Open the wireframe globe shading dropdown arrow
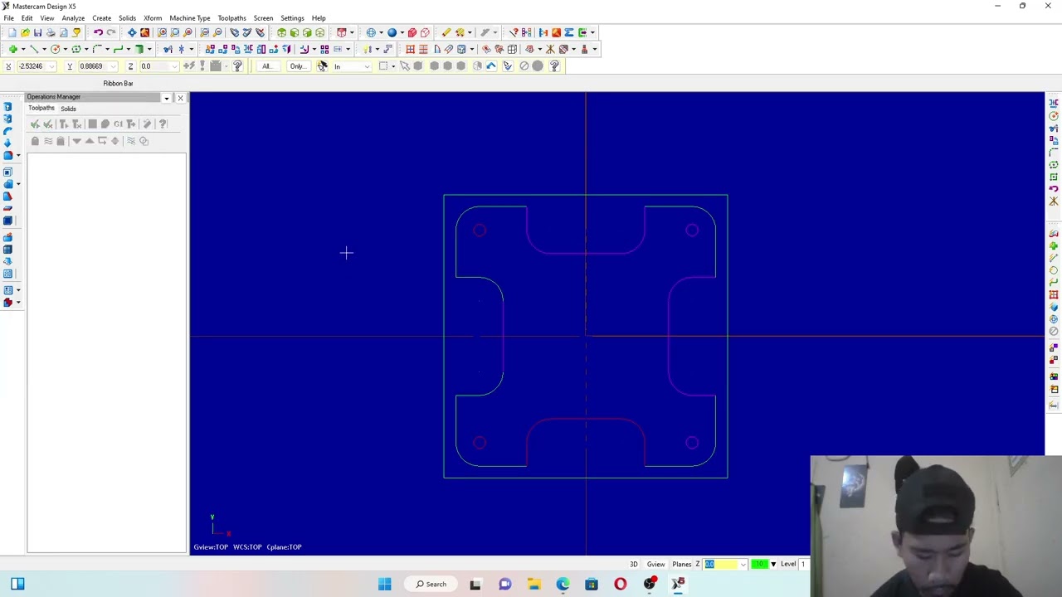The width and height of the screenshot is (1062, 597). (x=381, y=32)
